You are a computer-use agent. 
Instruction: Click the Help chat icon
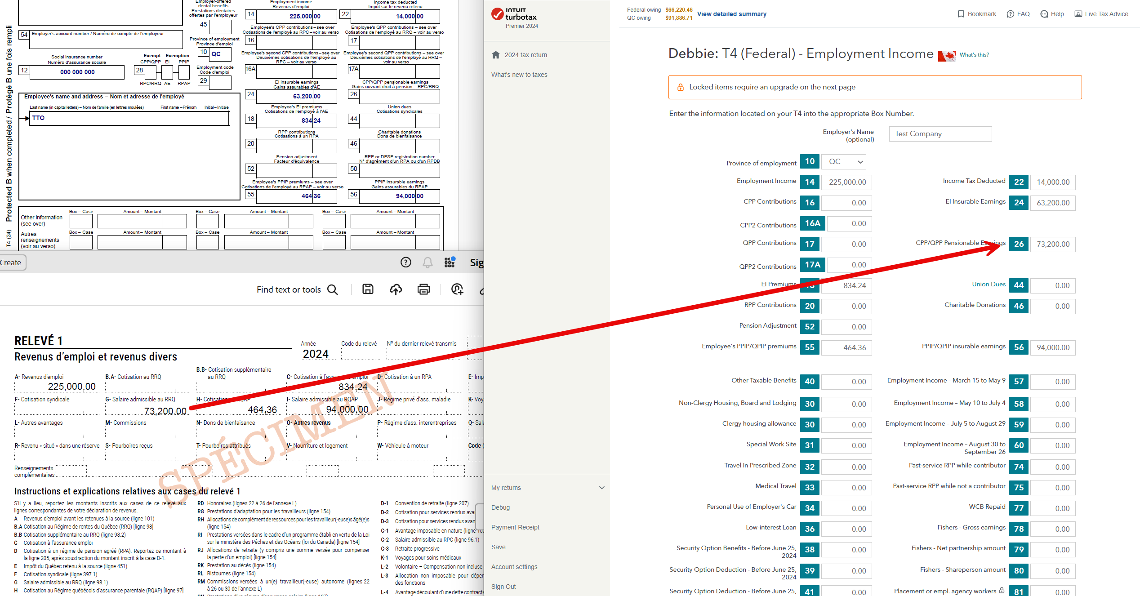(x=1044, y=14)
